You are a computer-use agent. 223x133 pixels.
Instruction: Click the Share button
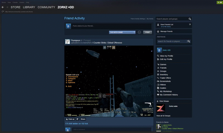point(83,119)
